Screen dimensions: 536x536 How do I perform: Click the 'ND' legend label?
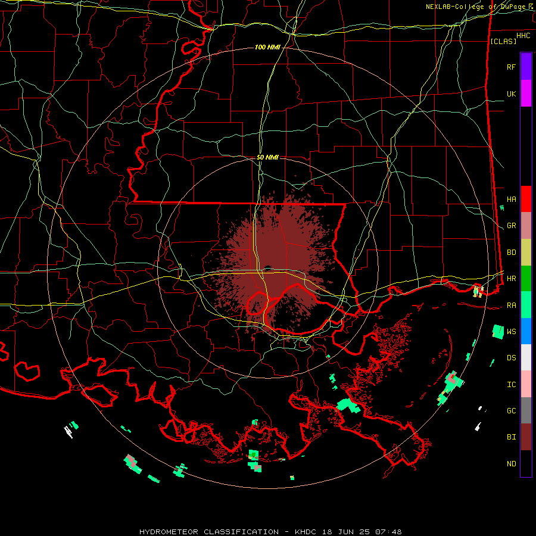click(511, 464)
